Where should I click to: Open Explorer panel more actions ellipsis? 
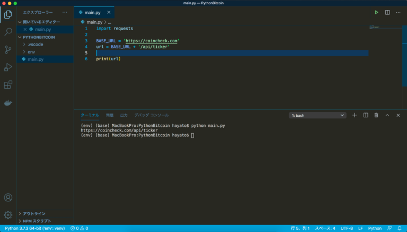[x=65, y=13]
